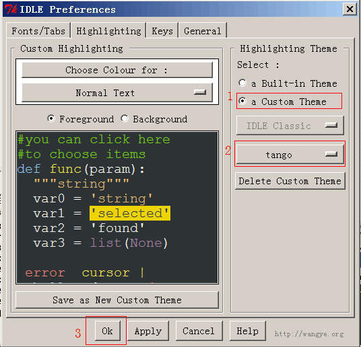The image size is (361, 347).
Task: Click the Choose Colour for button
Action: point(117,70)
